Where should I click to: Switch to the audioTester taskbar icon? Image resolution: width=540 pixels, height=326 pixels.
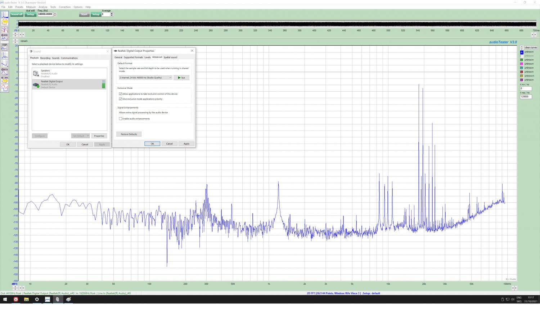(47, 299)
